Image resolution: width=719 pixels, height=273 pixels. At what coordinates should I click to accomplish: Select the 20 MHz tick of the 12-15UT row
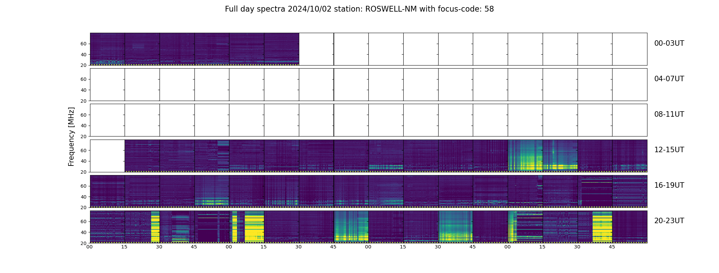coord(84,172)
